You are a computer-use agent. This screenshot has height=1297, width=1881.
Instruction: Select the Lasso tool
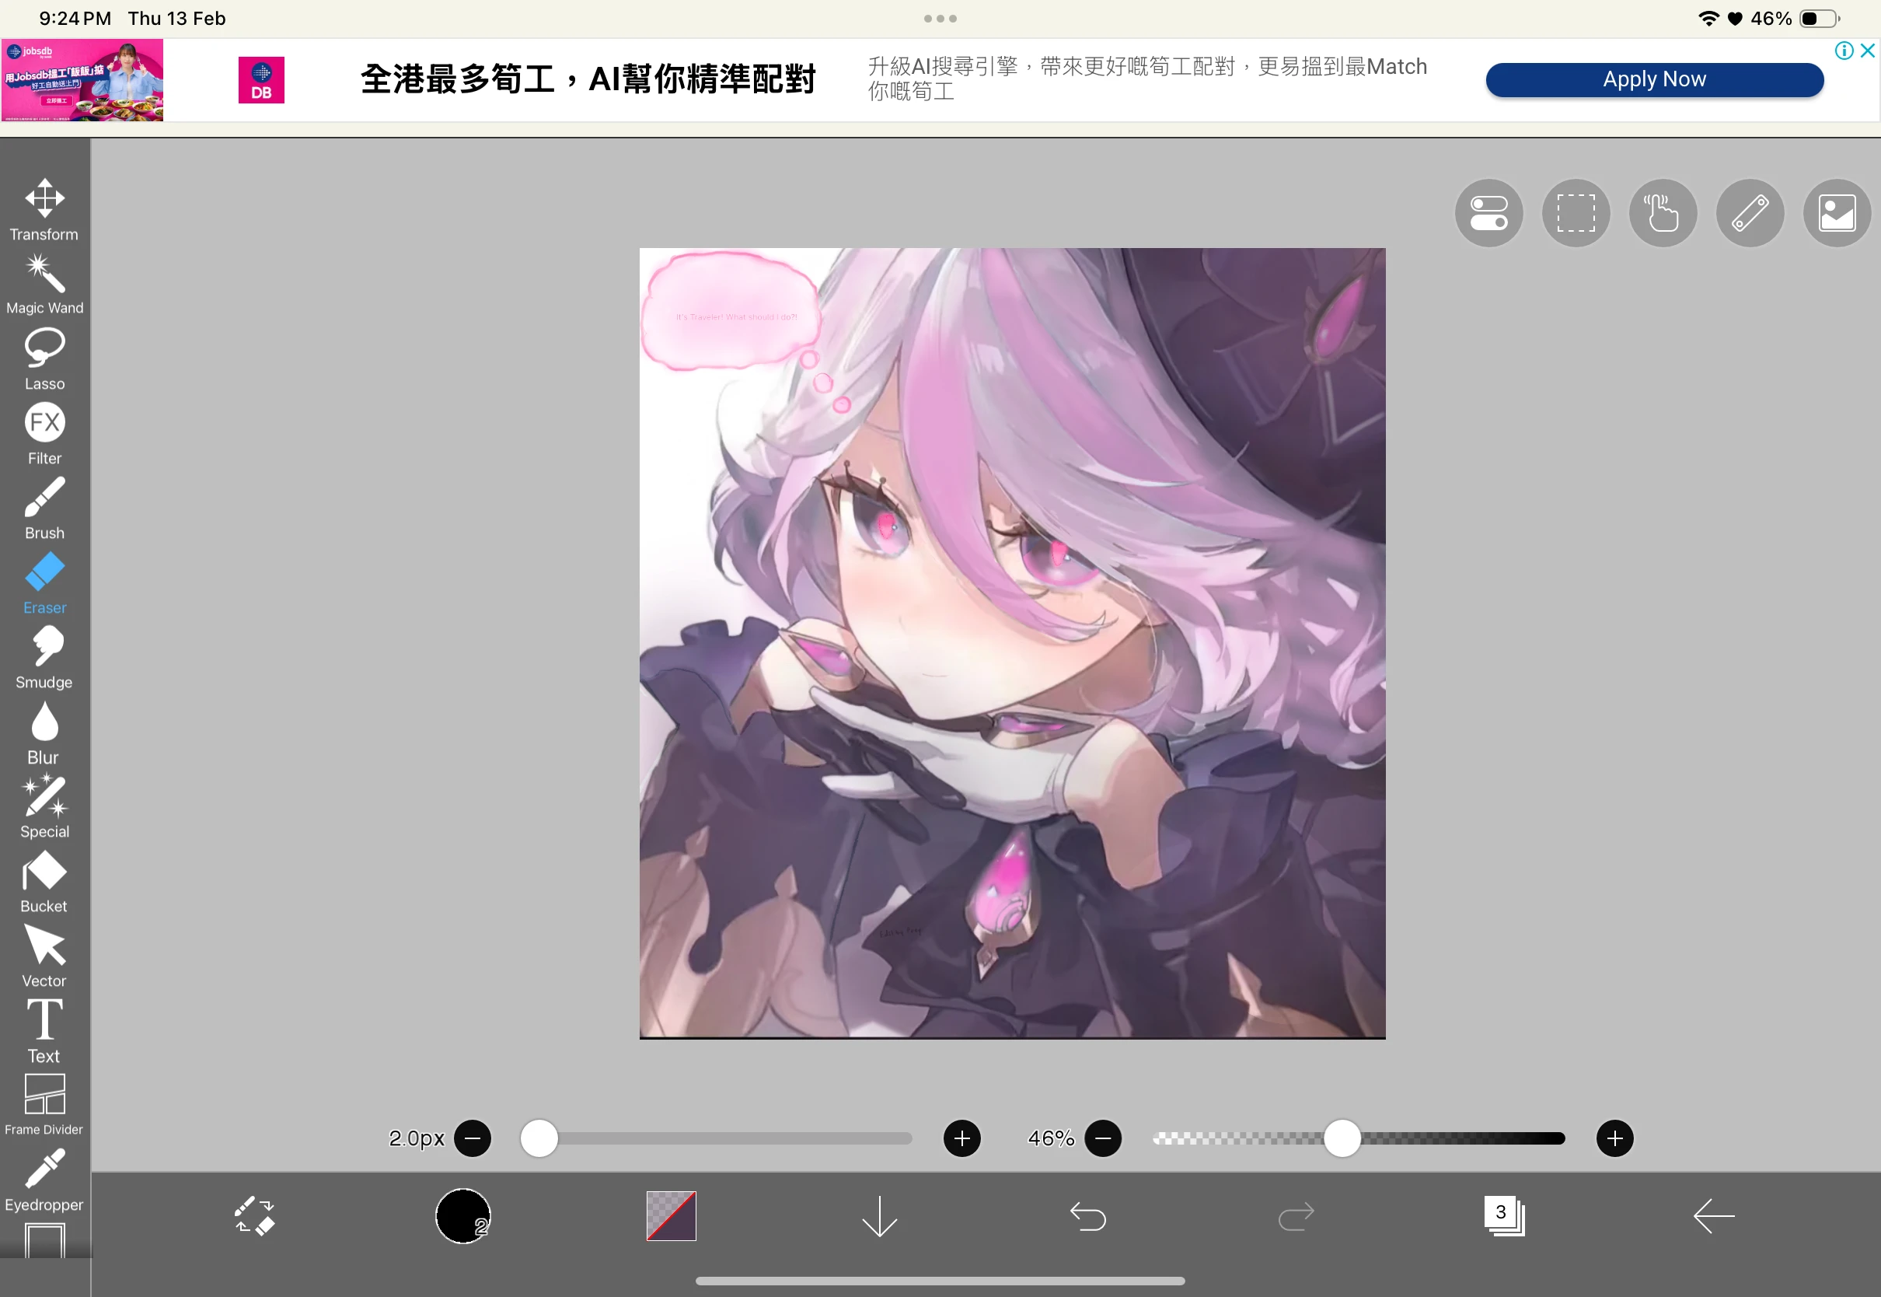[44, 358]
